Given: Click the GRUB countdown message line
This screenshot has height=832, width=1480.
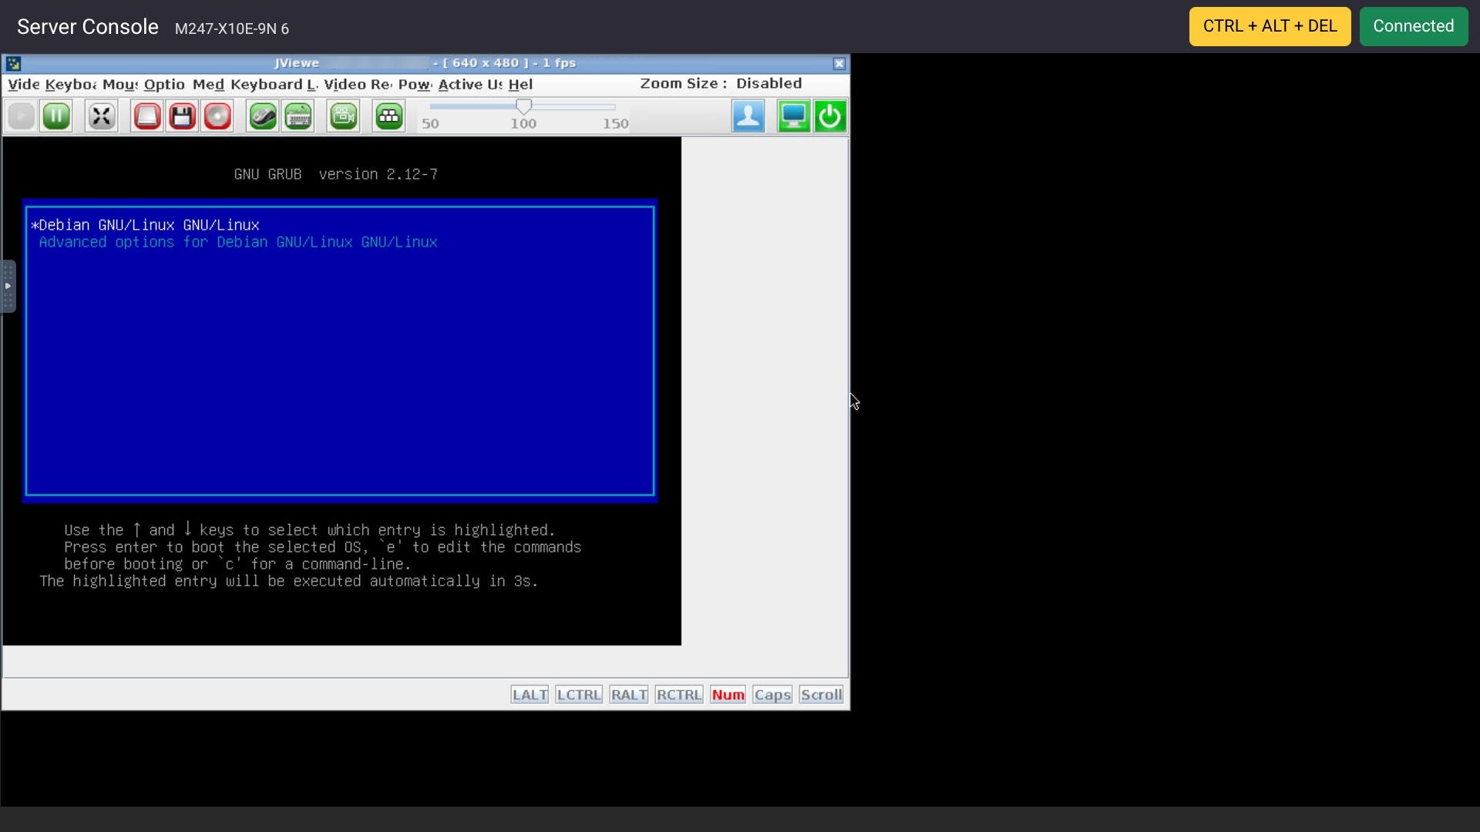Looking at the screenshot, I should (x=289, y=581).
